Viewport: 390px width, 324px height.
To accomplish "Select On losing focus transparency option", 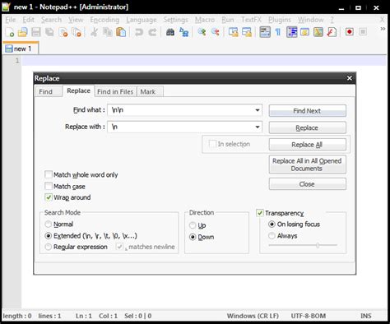I will point(272,224).
